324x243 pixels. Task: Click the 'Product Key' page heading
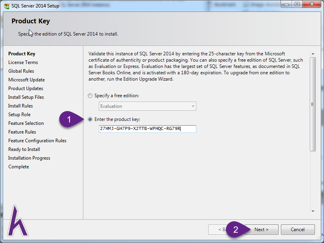pyautogui.click(x=30, y=21)
